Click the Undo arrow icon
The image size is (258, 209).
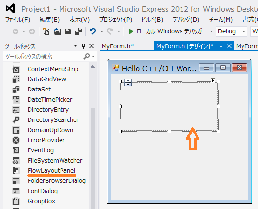coord(93,31)
